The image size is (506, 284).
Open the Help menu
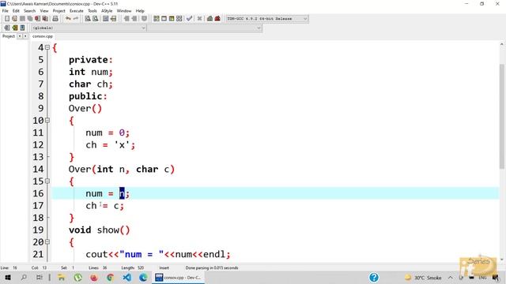(140, 11)
